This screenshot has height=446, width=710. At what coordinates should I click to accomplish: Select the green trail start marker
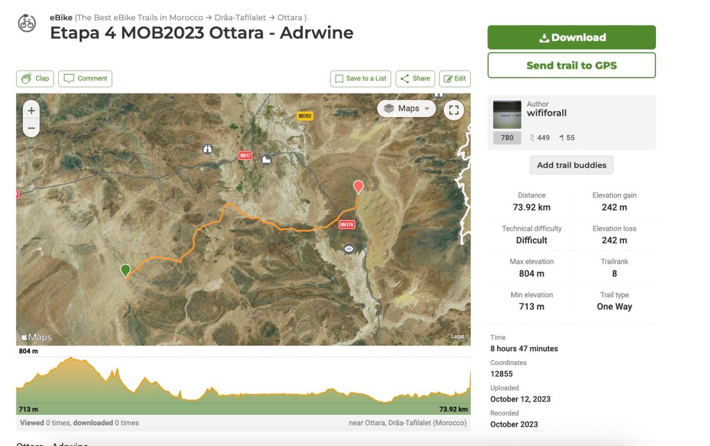[125, 270]
